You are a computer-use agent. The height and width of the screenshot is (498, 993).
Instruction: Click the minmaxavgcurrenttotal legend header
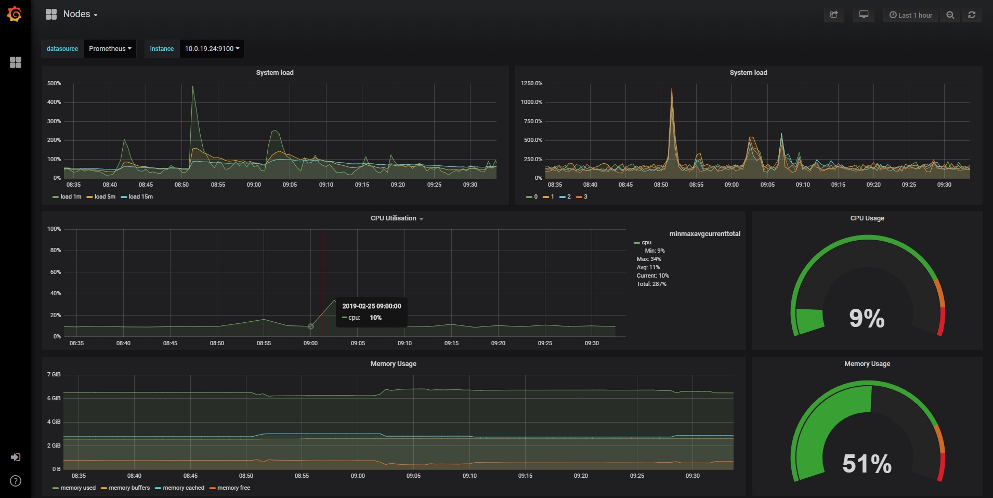click(x=704, y=234)
